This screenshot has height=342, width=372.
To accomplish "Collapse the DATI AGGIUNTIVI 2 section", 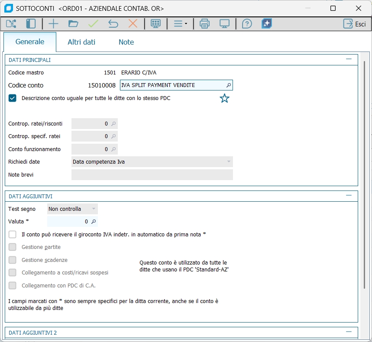I will (349, 332).
